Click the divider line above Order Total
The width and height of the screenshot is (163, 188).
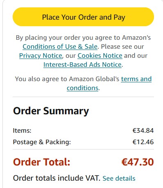(x=83, y=149)
